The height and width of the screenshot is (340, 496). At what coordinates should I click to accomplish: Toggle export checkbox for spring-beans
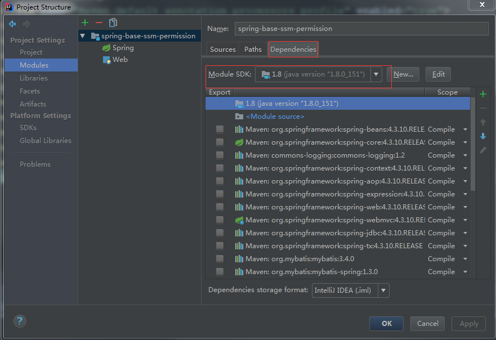[x=220, y=129]
